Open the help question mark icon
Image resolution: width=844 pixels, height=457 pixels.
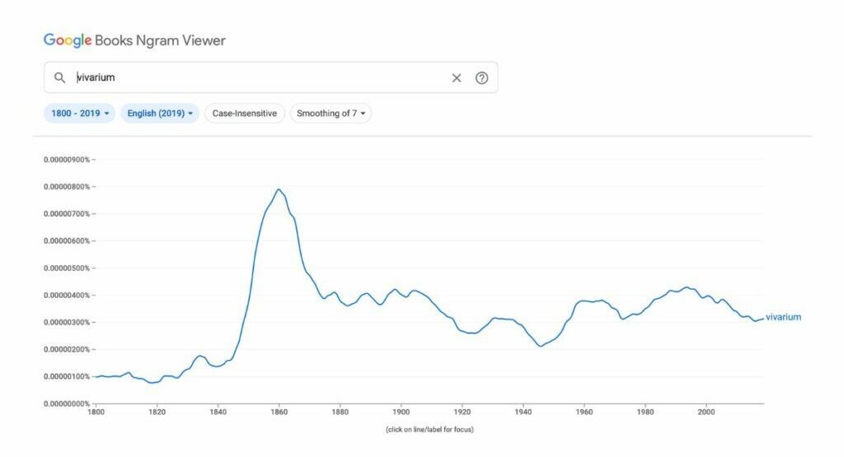tap(482, 77)
